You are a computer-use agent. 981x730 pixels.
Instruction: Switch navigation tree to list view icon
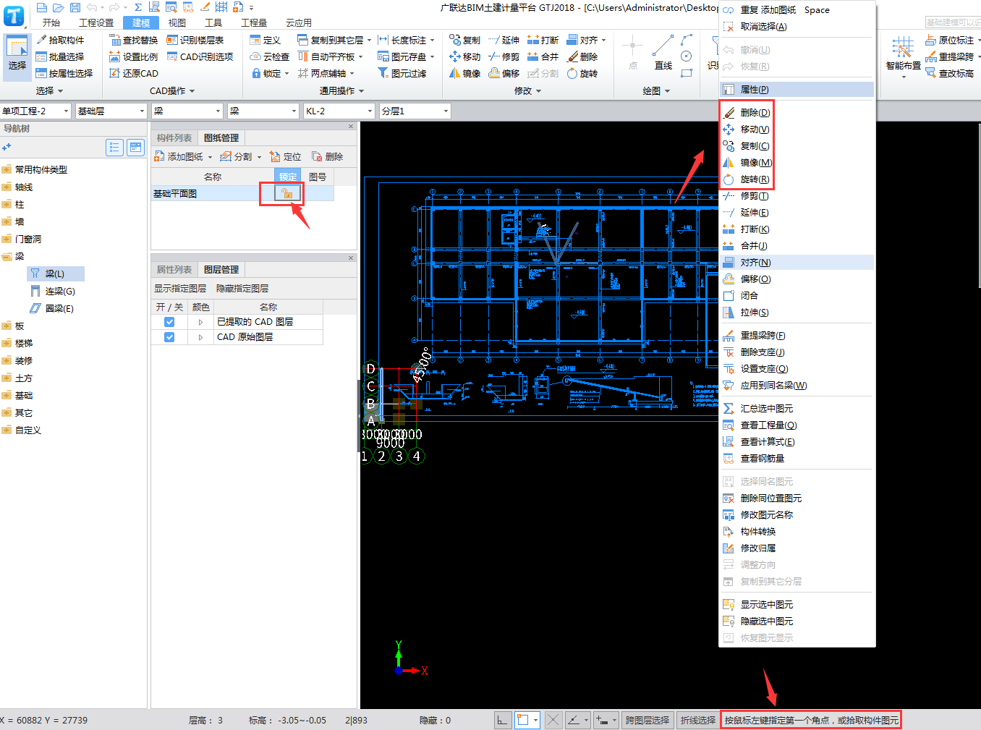114,148
